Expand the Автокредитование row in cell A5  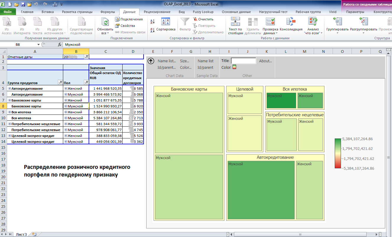(x=9, y=89)
